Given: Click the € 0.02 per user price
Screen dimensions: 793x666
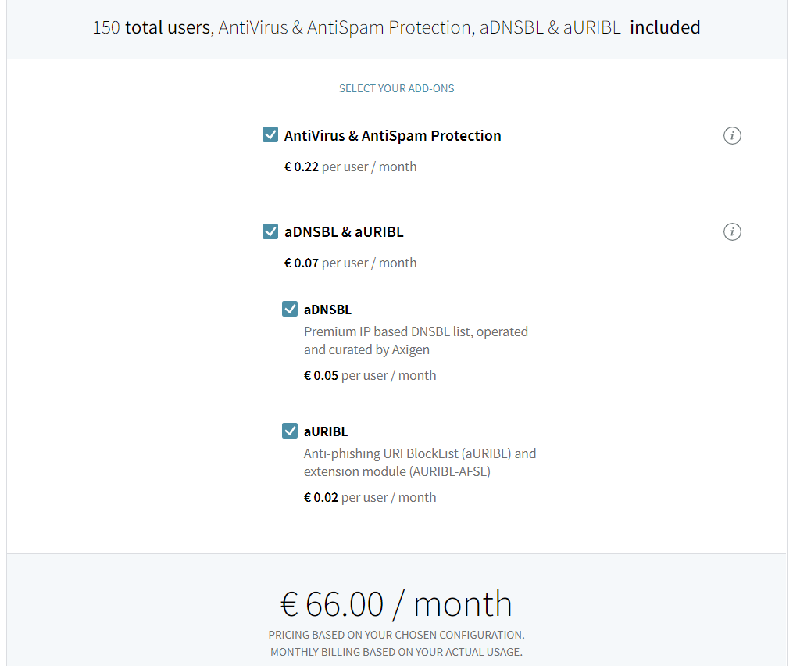Looking at the screenshot, I should [370, 497].
